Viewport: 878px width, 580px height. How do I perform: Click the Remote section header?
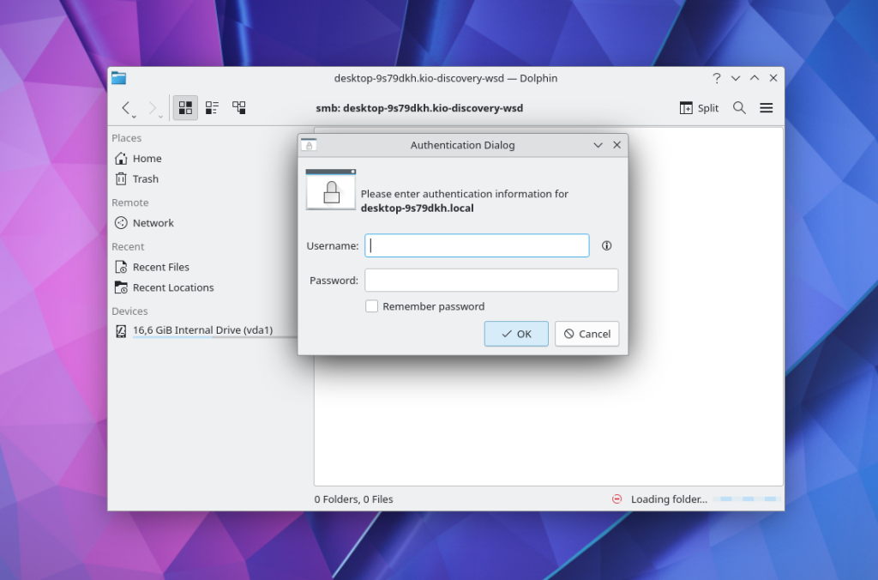(130, 202)
